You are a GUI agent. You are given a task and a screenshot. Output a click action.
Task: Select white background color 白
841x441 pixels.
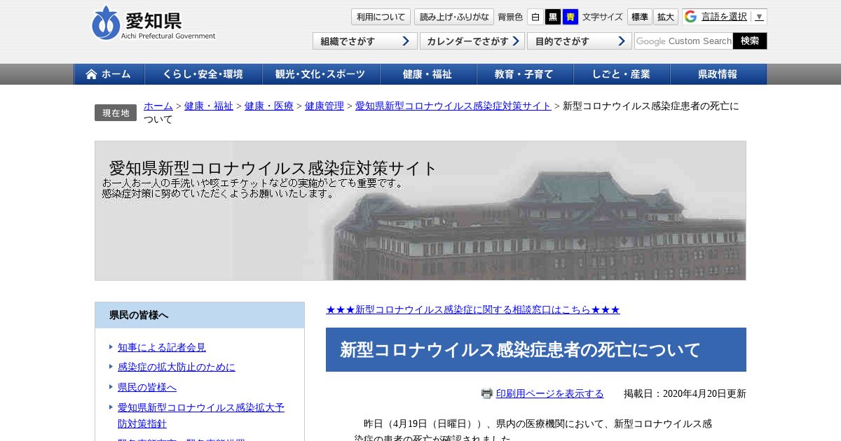click(535, 17)
